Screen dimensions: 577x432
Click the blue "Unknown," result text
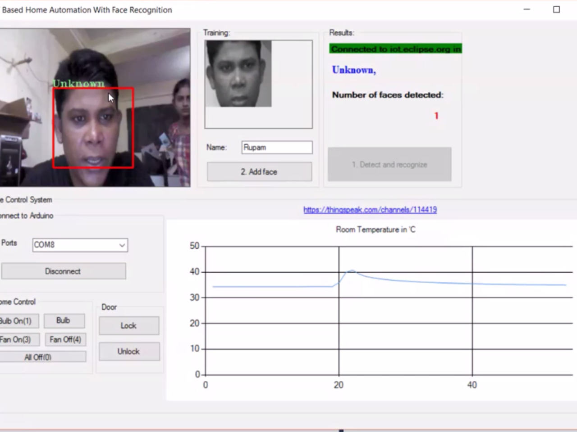[x=354, y=70]
